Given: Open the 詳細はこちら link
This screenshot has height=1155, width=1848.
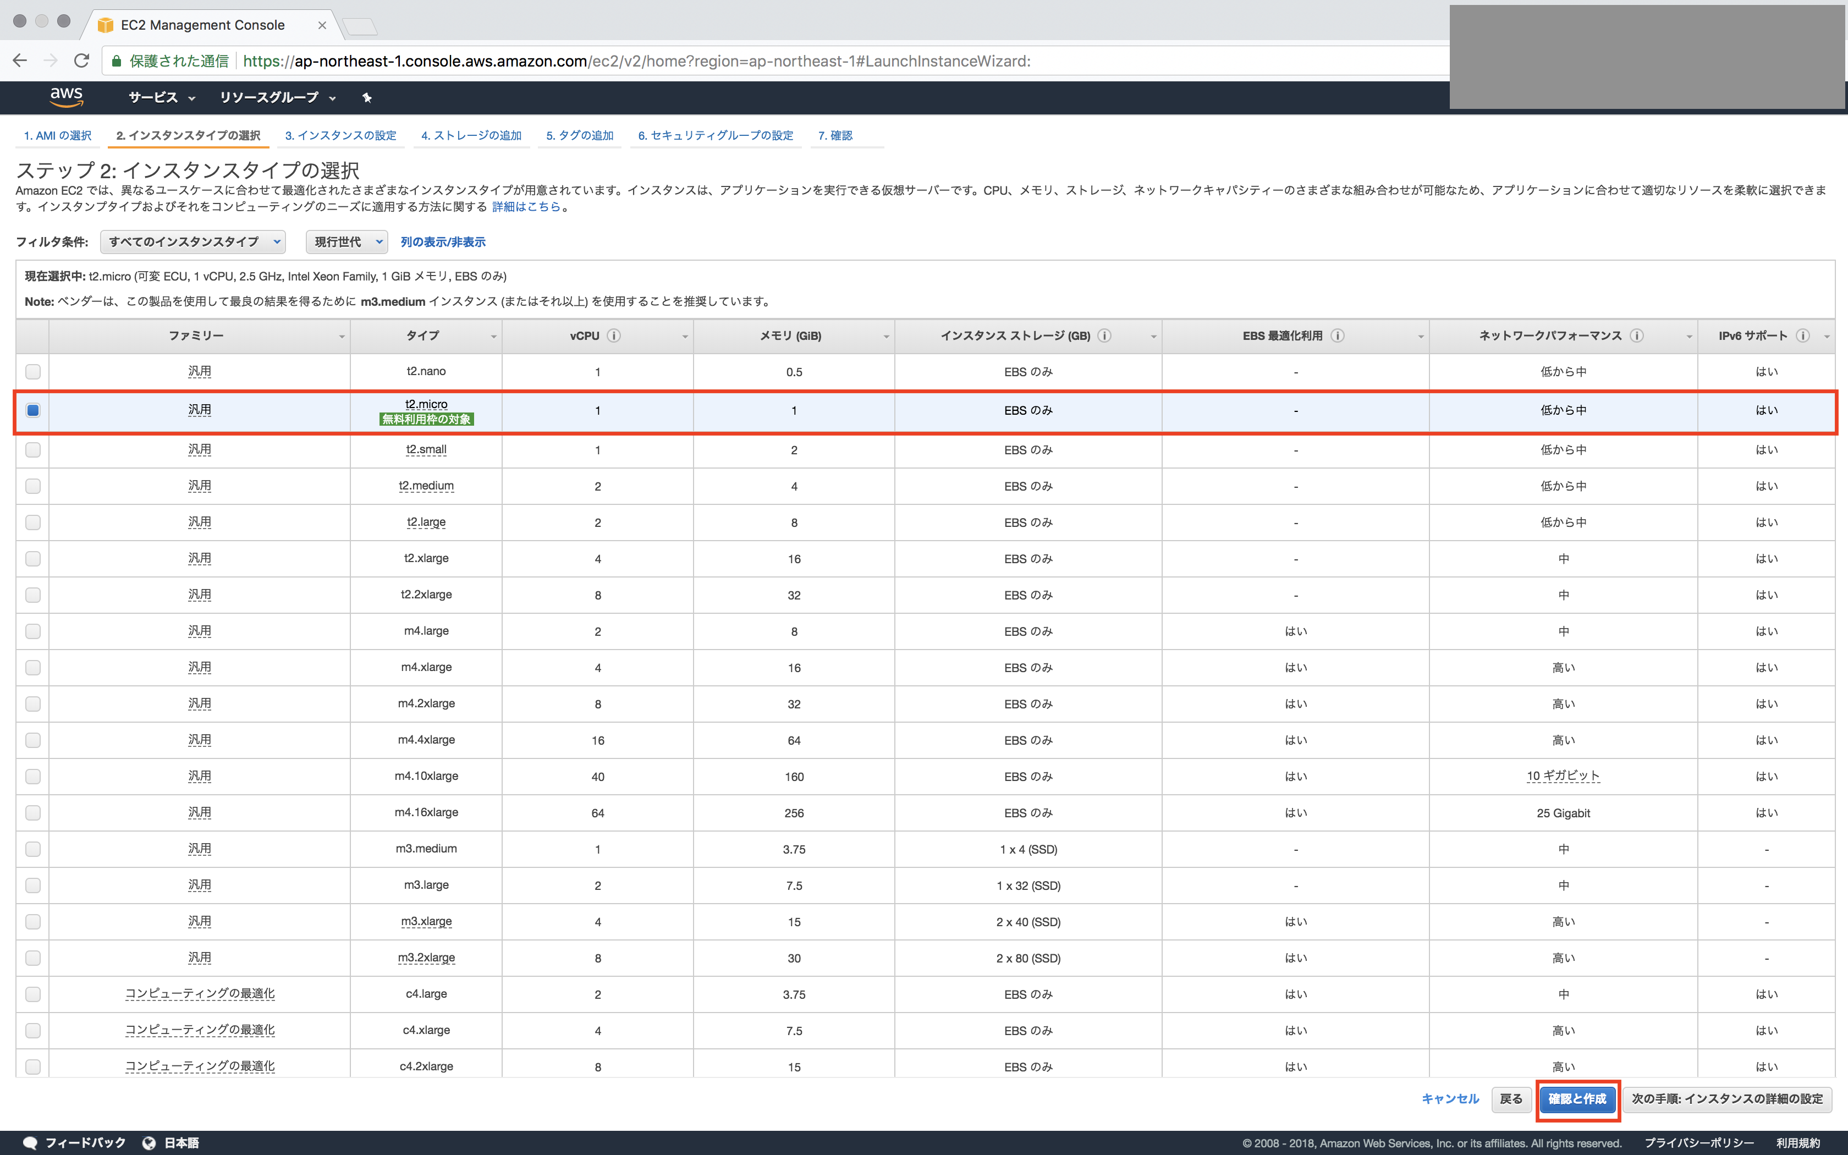Looking at the screenshot, I should click(526, 207).
